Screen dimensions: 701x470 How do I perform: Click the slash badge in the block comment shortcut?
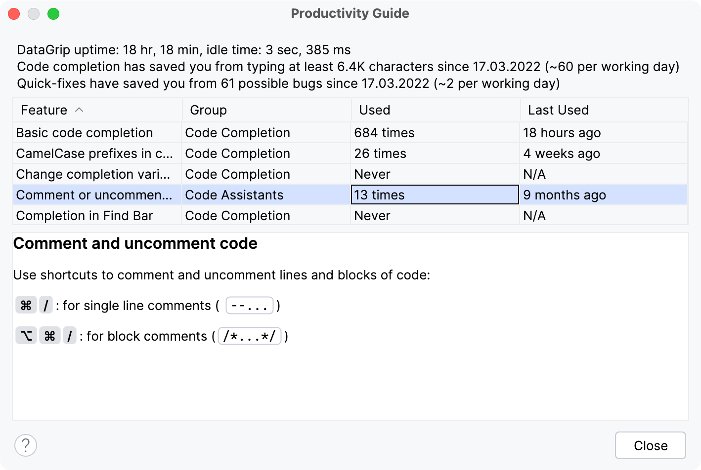[x=69, y=336]
